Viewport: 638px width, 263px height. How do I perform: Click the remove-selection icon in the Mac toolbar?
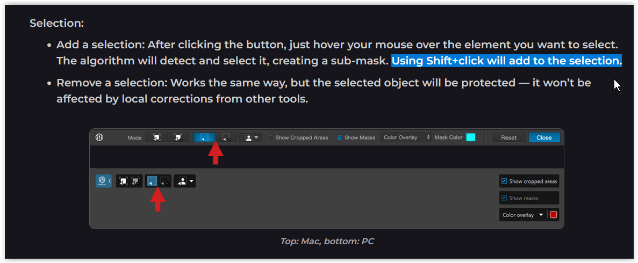[x=226, y=137]
